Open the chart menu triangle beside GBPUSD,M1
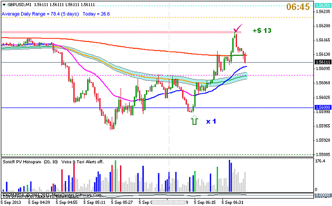This screenshot has height=206, width=332. pyautogui.click(x=4, y=5)
